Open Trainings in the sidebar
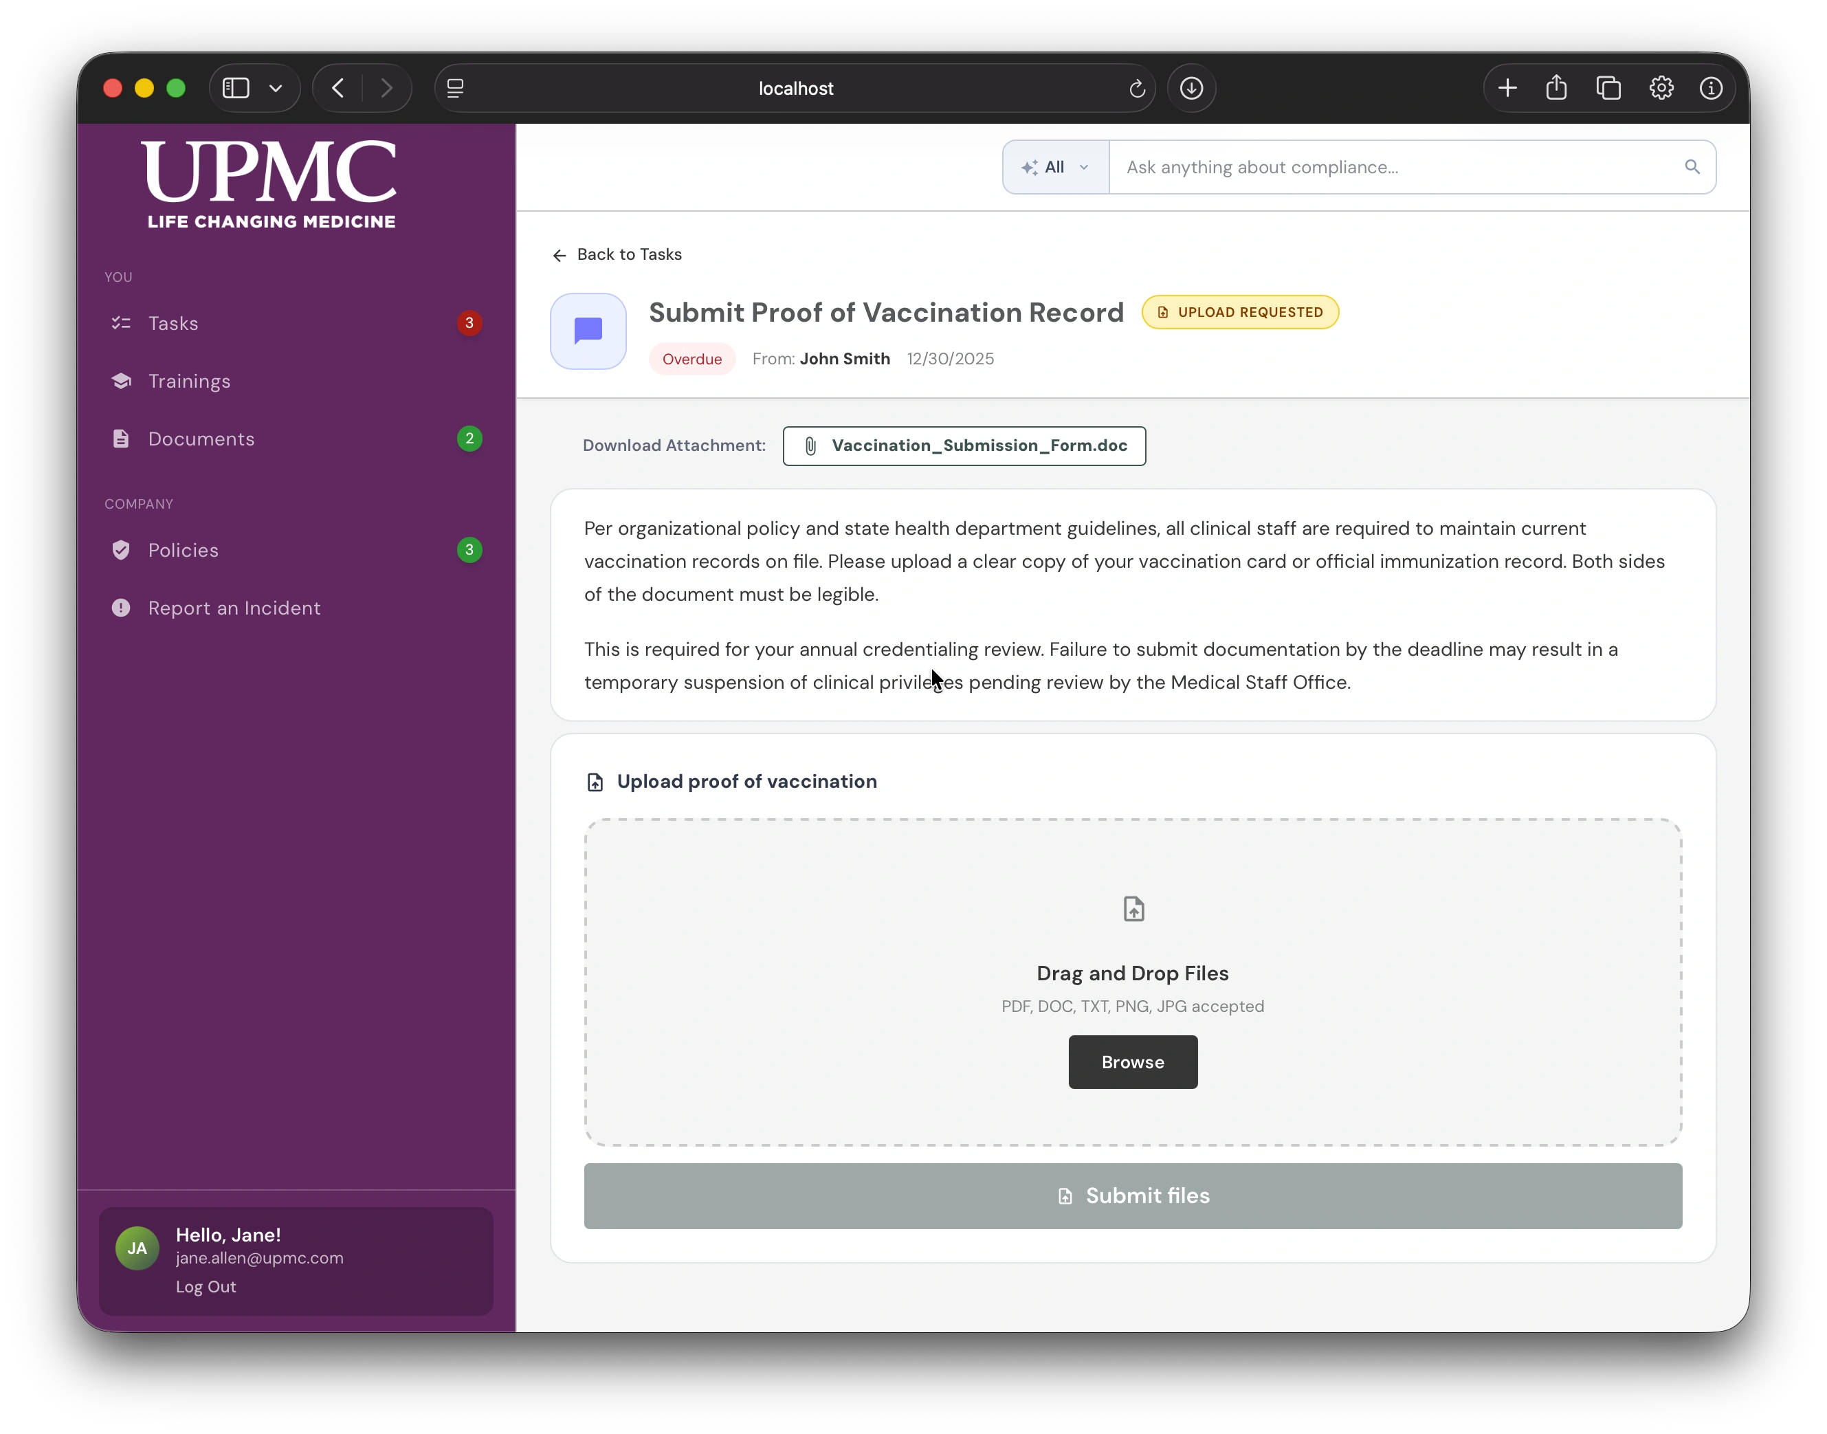The height and width of the screenshot is (1434, 1827). tap(296, 381)
